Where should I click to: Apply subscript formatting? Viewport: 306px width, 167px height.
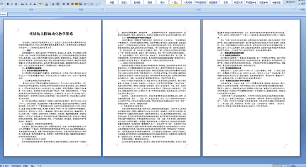[26, 4]
